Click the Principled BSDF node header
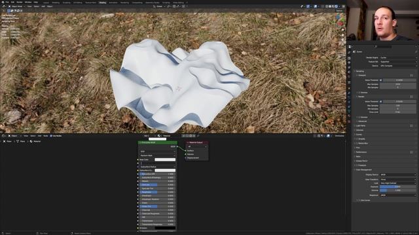 click(x=157, y=142)
